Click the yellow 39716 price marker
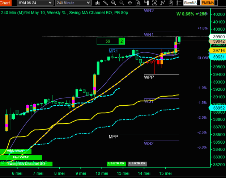226x178 pixels. pos(218,51)
